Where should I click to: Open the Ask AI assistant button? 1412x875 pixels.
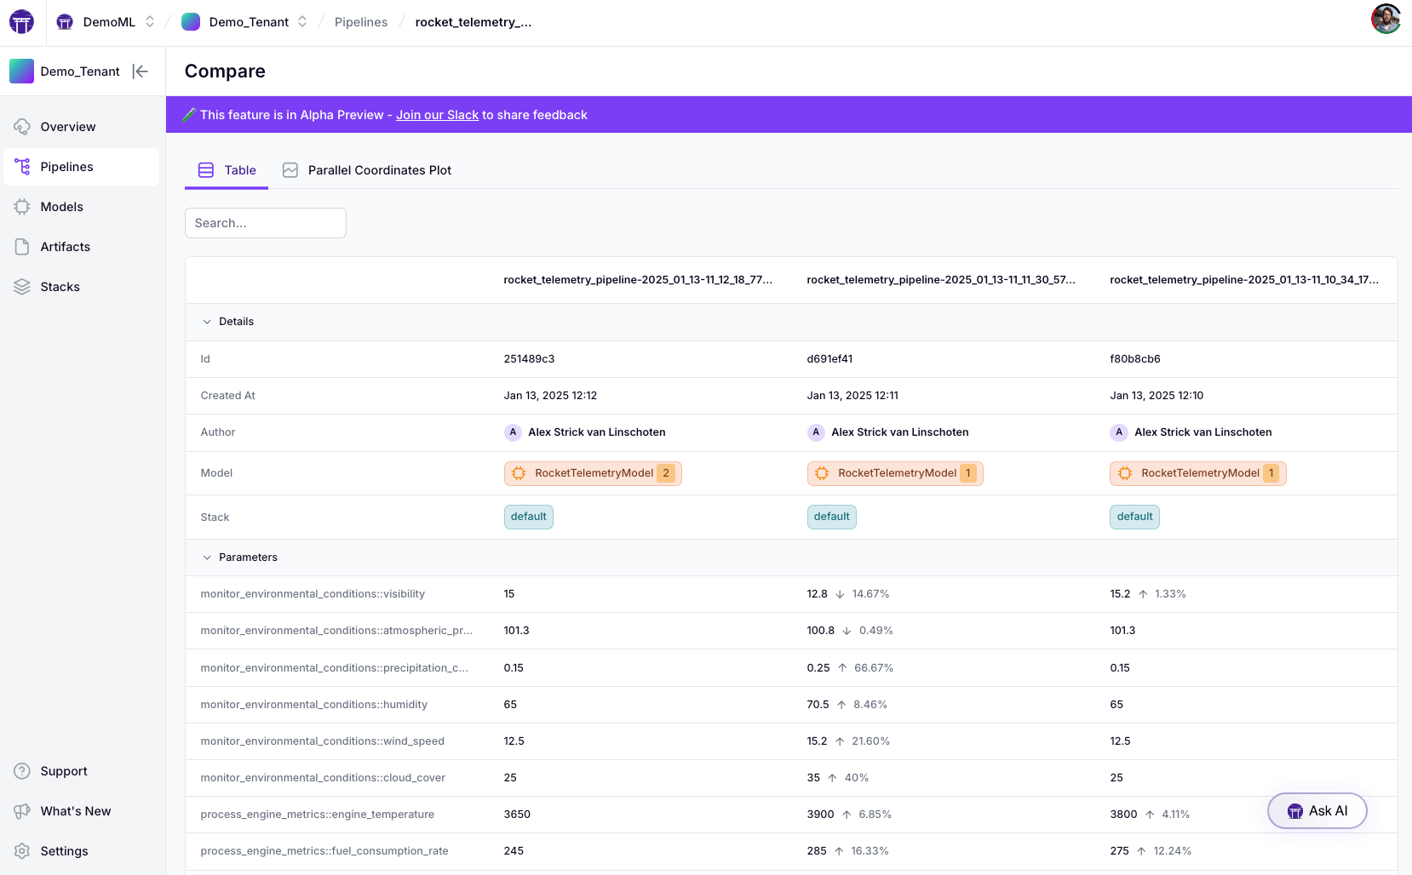coord(1317,811)
